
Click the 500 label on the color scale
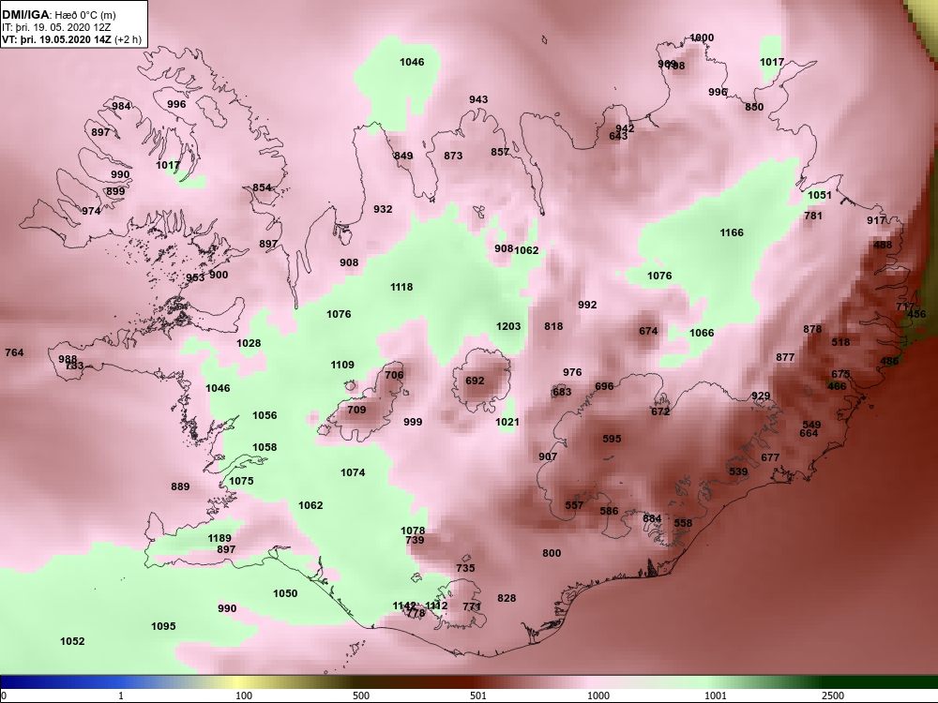click(361, 696)
